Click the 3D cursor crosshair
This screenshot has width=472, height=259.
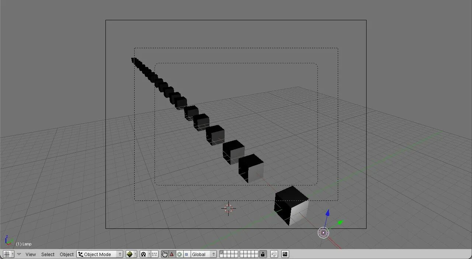pyautogui.click(x=228, y=209)
